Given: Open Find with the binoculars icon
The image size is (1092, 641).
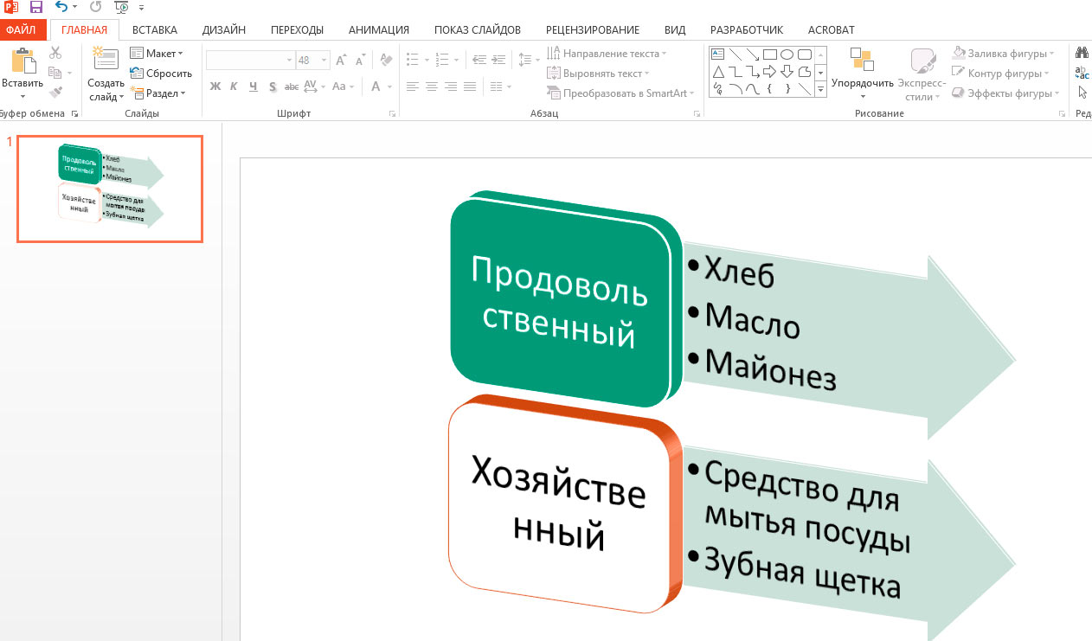Looking at the screenshot, I should point(1082,54).
